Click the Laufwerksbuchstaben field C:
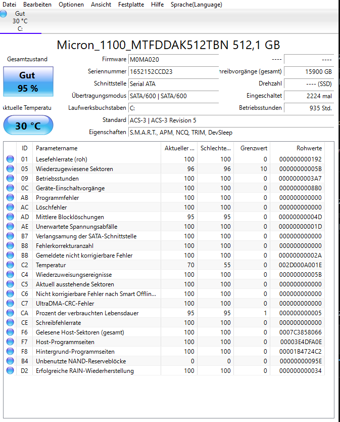340x422 pixels. [x=173, y=108]
